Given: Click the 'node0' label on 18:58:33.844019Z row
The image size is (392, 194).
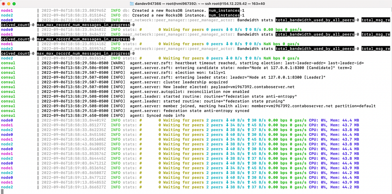Looking at the screenshot, I should [7, 120].
